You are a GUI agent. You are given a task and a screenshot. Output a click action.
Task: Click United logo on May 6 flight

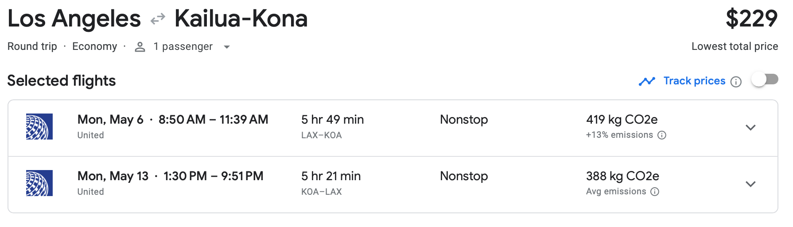pos(39,127)
